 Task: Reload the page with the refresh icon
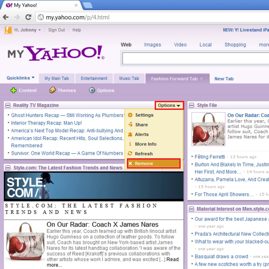[x=28, y=17]
